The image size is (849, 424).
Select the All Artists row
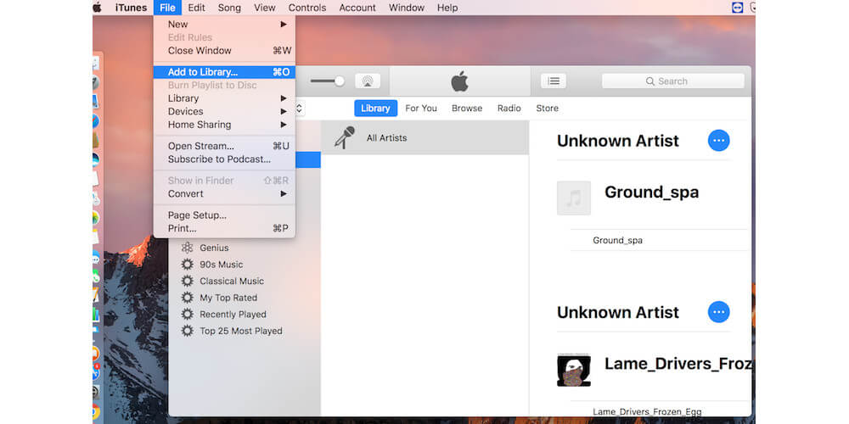coord(425,137)
